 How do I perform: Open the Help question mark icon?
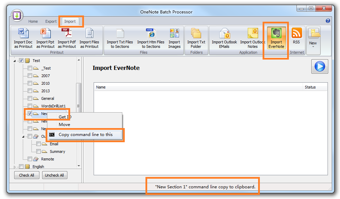click(x=328, y=21)
